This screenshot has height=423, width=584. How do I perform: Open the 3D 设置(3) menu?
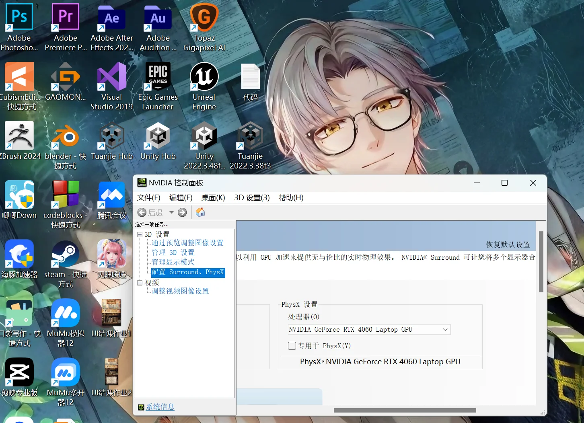(252, 197)
